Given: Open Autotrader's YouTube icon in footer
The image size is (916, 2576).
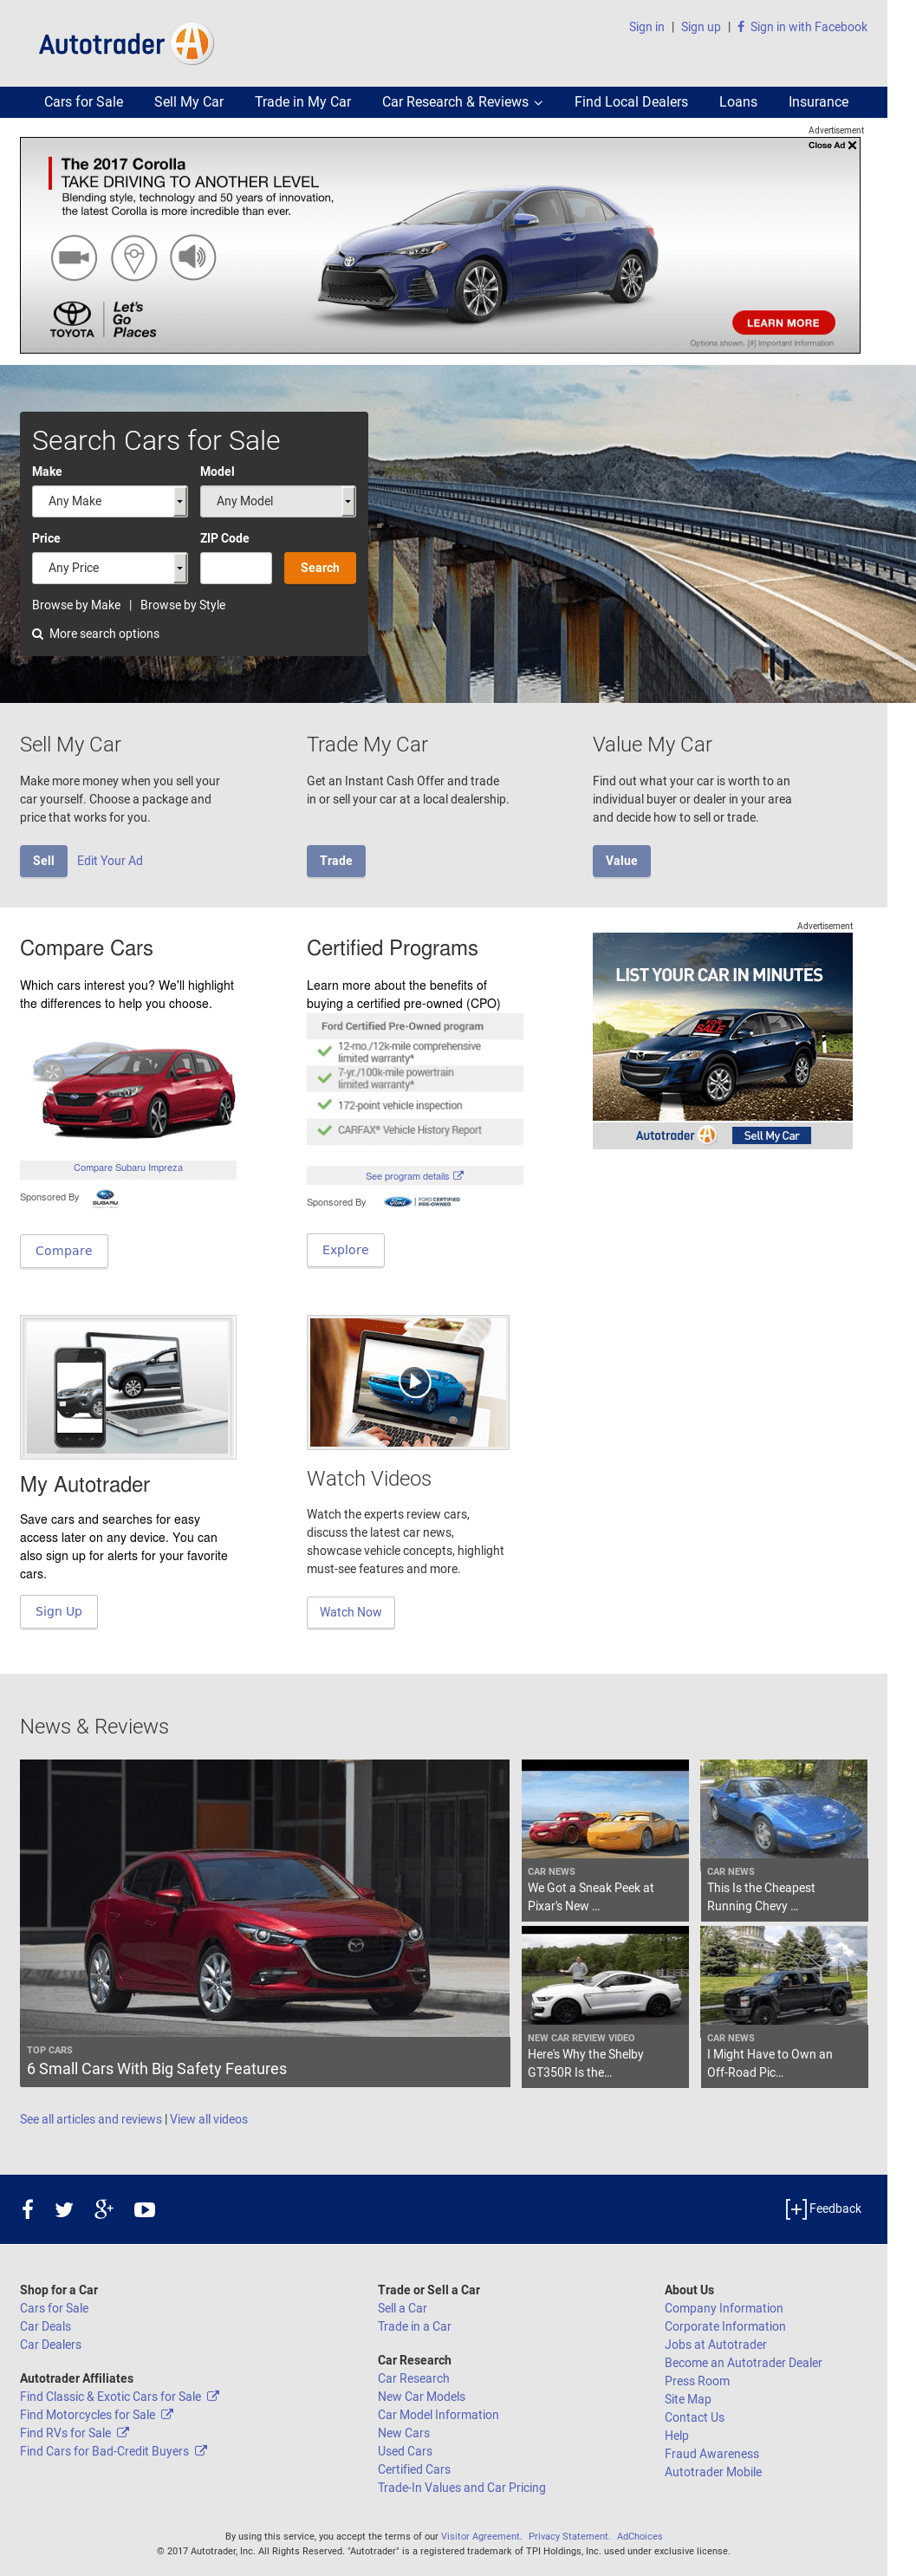Looking at the screenshot, I should [x=145, y=2209].
